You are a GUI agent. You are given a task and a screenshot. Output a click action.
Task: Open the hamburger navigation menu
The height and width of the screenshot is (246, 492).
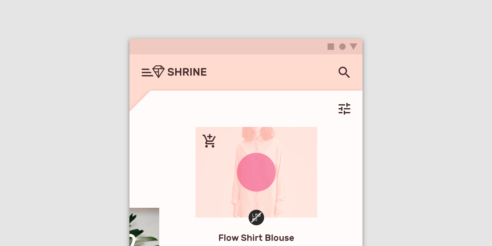tap(147, 73)
